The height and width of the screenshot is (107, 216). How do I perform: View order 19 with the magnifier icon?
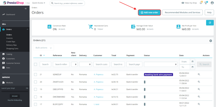click(199, 89)
